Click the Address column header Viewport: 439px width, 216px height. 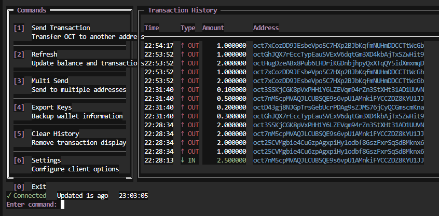coord(266,28)
